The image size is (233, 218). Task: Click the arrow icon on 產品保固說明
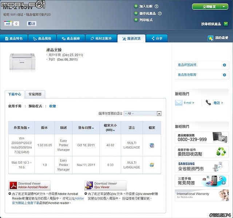pos(224,65)
